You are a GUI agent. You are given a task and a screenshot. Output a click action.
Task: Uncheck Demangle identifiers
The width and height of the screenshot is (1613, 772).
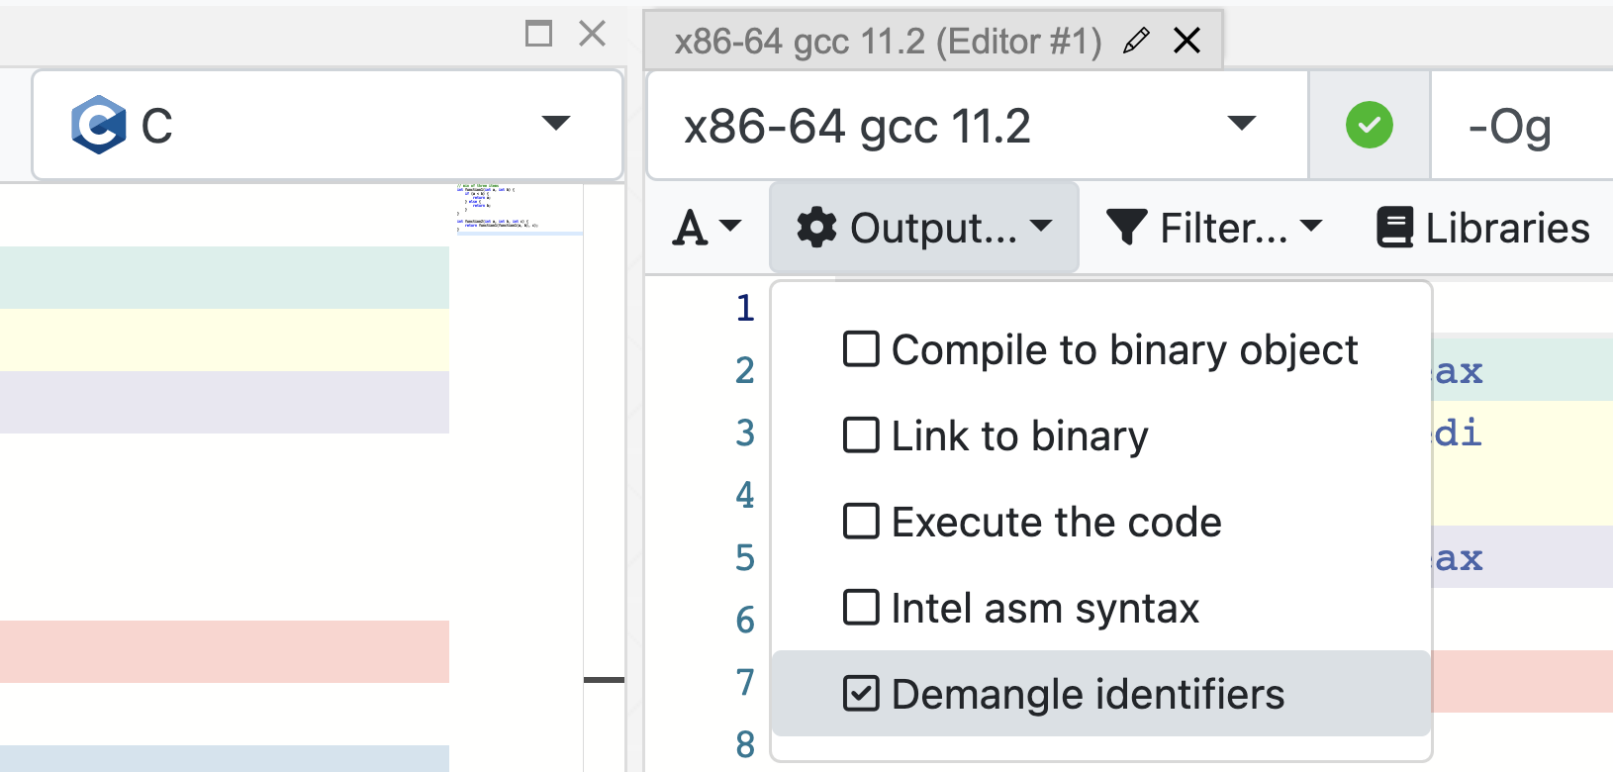pos(861,694)
